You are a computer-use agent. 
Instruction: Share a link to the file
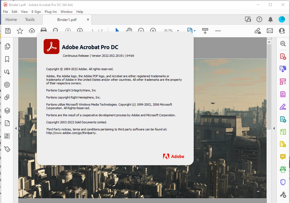(258, 31)
